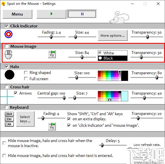Open the Menu button
The width and height of the screenshot is (165, 164).
tap(17, 14)
